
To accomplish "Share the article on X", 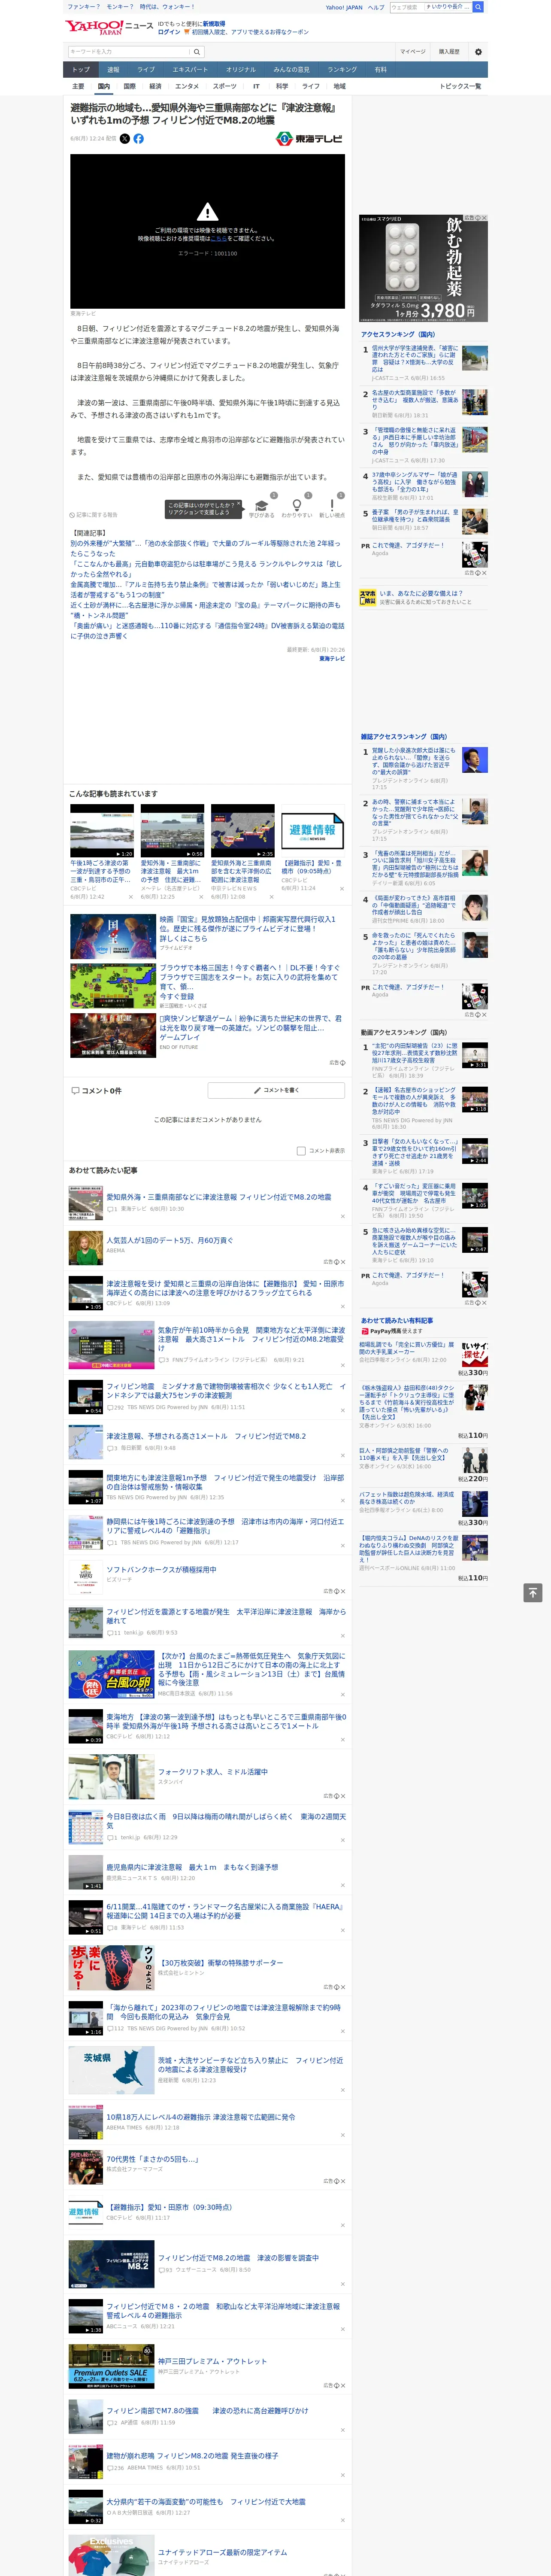I will click(x=125, y=139).
